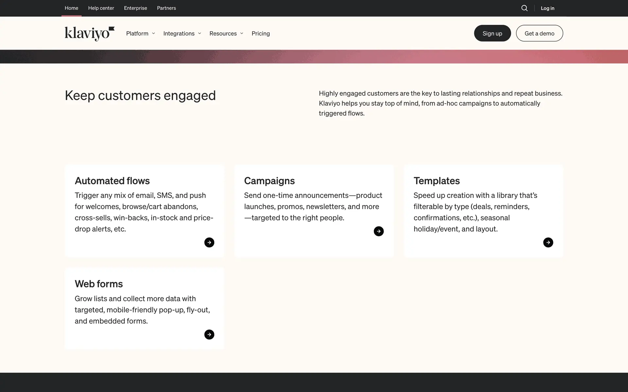
Task: Expand the Integrations dropdown menu
Action: [182, 33]
